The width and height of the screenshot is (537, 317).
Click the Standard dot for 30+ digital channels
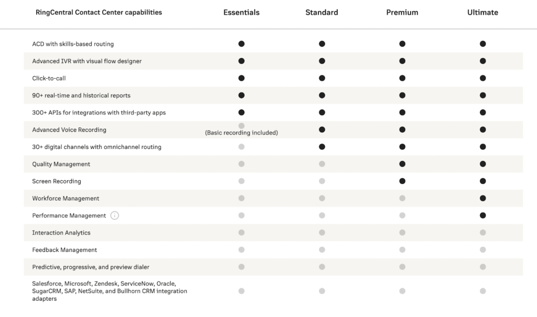coord(322,147)
